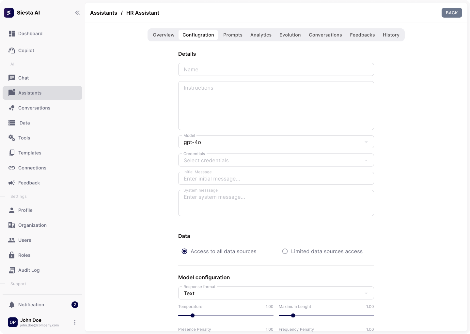The height and width of the screenshot is (334, 470).
Task: Select Access to all data sources
Action: tap(184, 251)
